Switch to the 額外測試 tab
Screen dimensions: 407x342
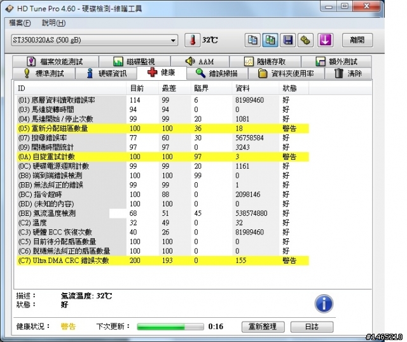point(336,62)
